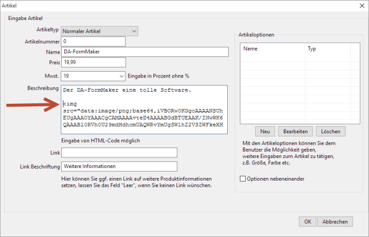
Task: Open the Artikeltyp dropdown
Action: click(x=100, y=31)
